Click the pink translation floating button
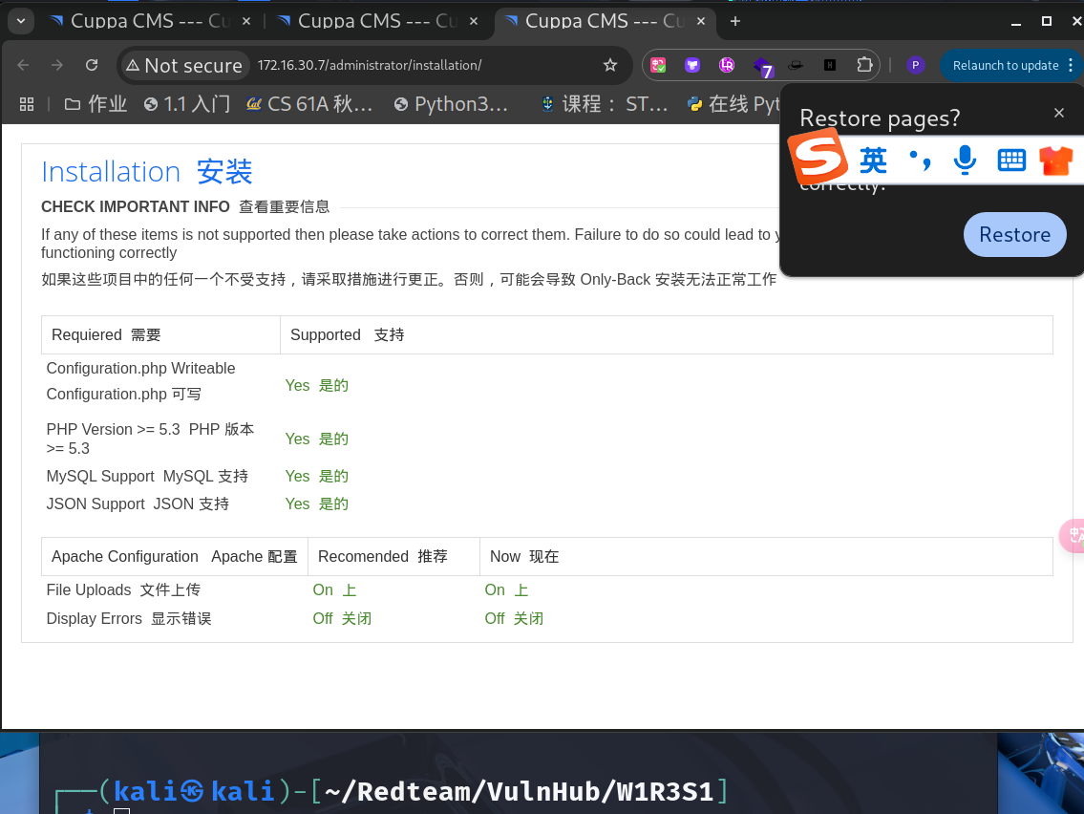This screenshot has width=1084, height=814. click(x=1073, y=535)
